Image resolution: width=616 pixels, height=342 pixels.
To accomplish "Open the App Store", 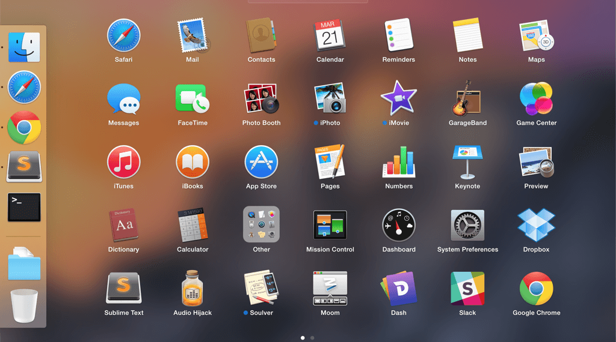I will pos(261,162).
